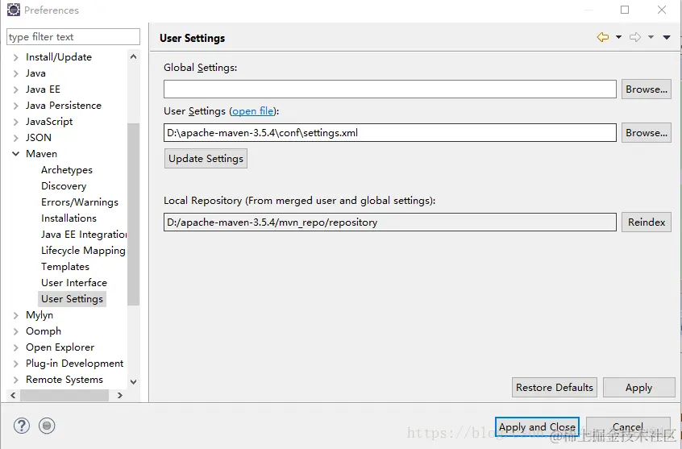This screenshot has width=682, height=449.
Task: Click the Update Settings button
Action: pos(206,159)
